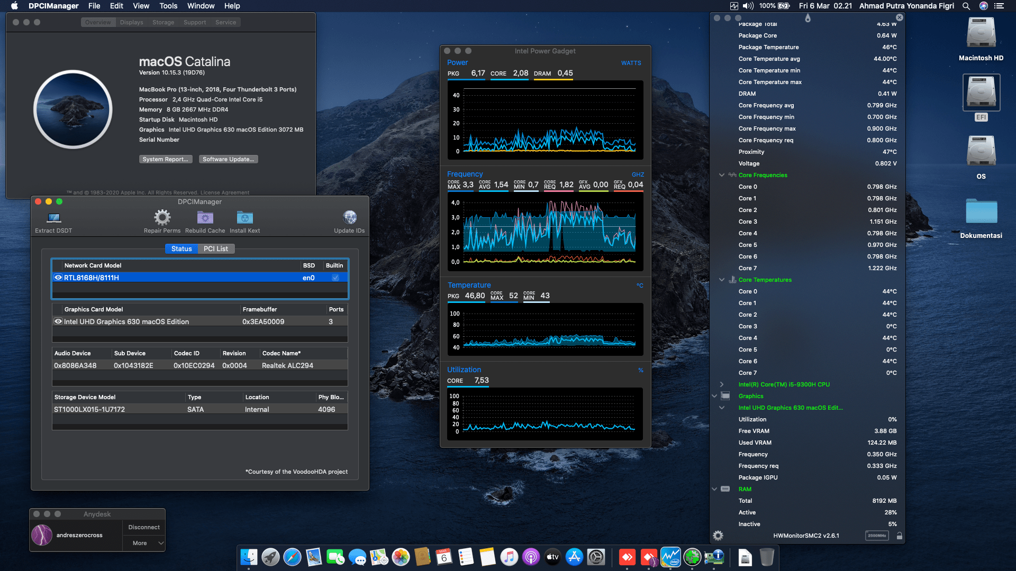
Task: Click the 2500MHz RAM badge in HWMonitorSMC2
Action: [877, 536]
